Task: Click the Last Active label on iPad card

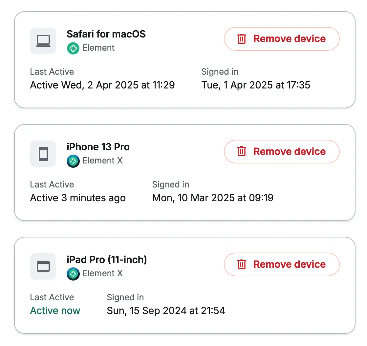Action: [x=52, y=297]
